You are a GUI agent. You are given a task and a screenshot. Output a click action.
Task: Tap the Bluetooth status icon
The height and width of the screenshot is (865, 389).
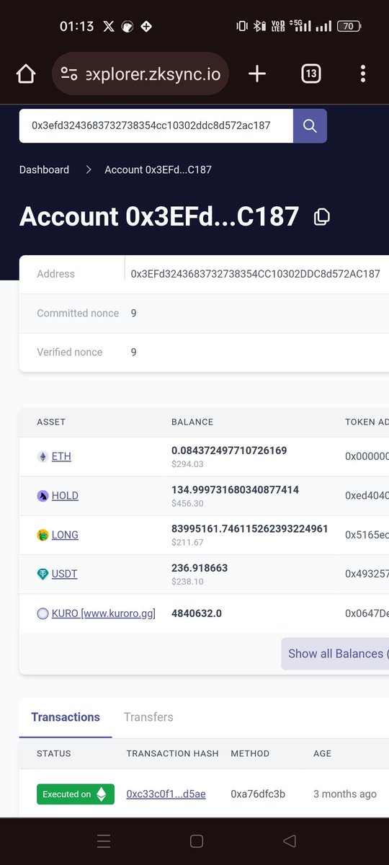click(x=259, y=26)
